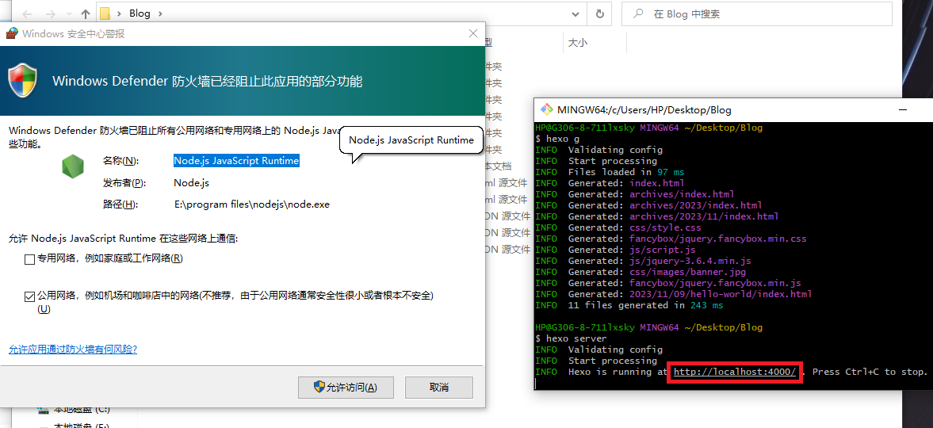
Task: Click the 'hexo g' command line
Action: pos(557,139)
